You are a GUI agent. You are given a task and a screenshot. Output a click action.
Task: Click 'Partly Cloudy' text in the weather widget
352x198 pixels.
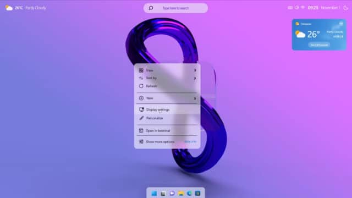[335, 32]
